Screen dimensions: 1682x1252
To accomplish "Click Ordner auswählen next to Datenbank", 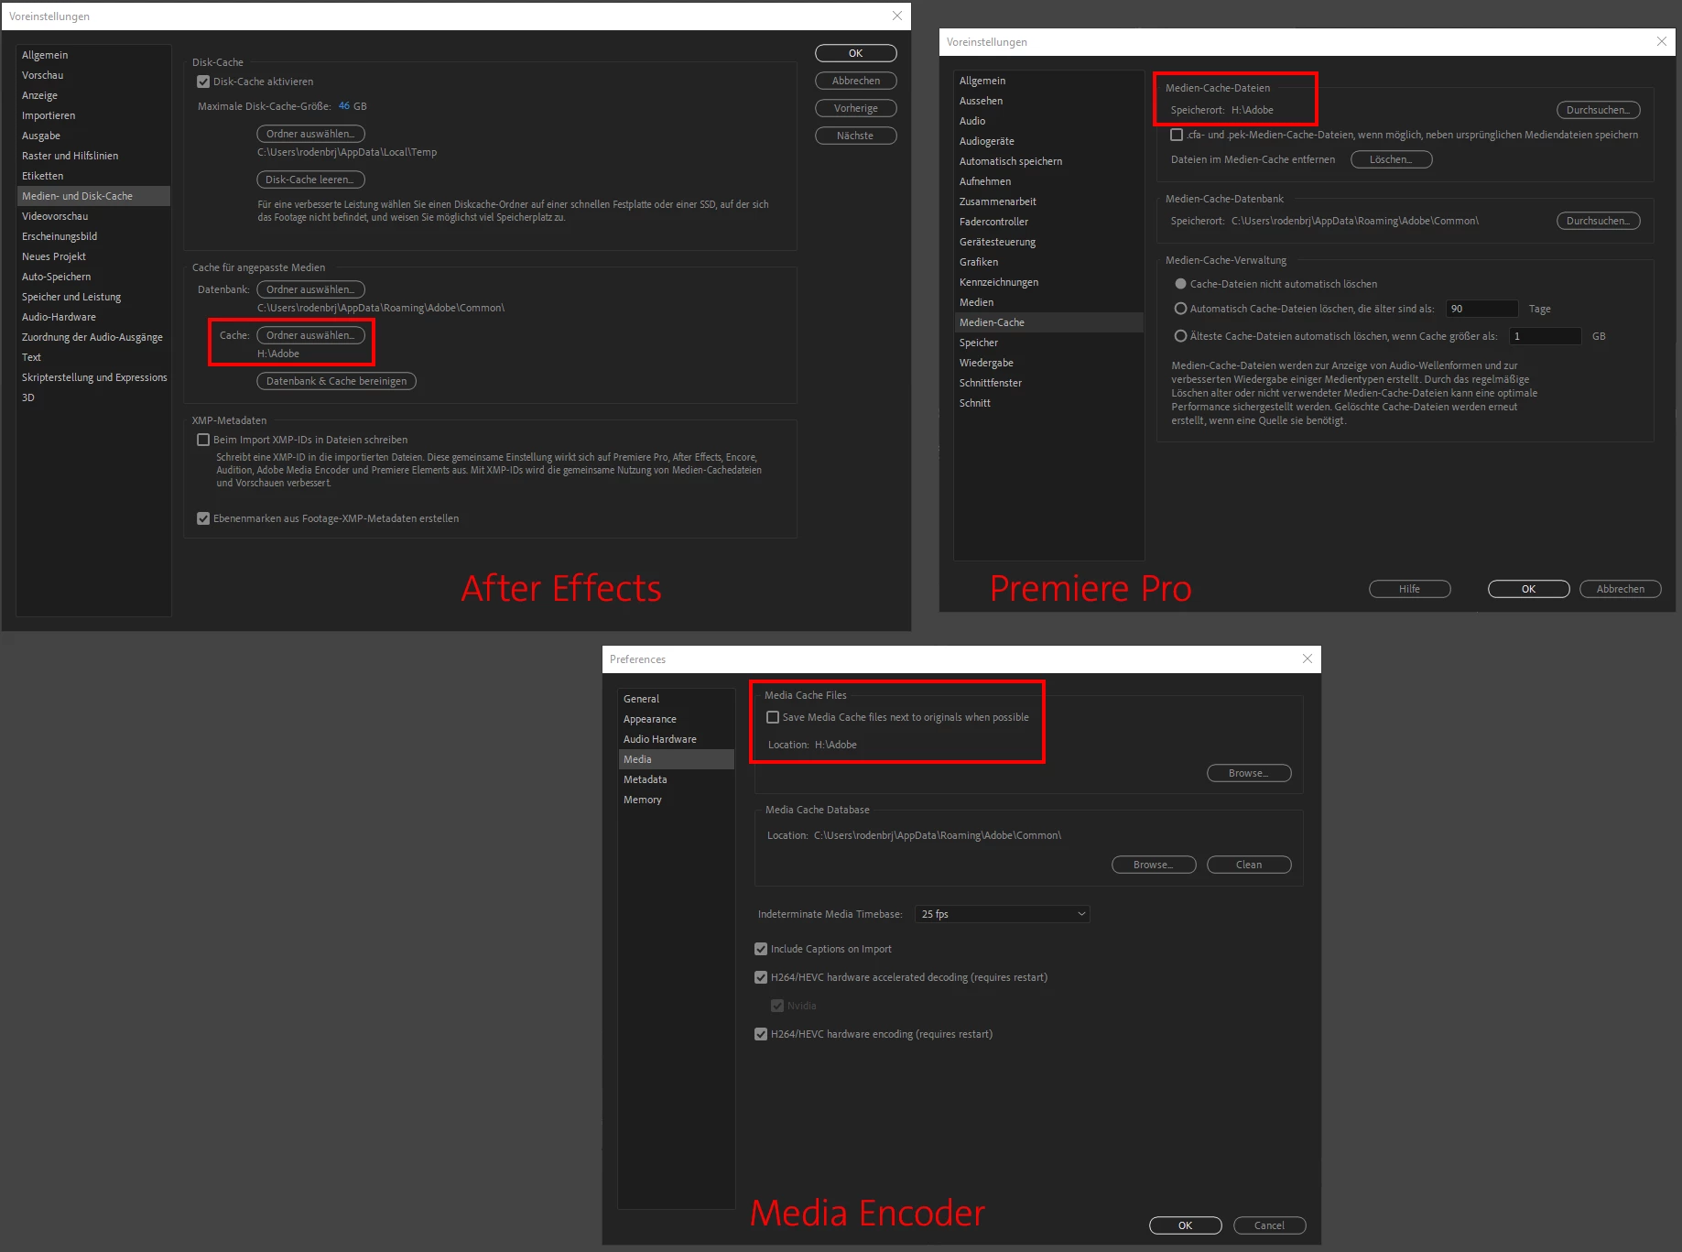I will click(x=310, y=289).
